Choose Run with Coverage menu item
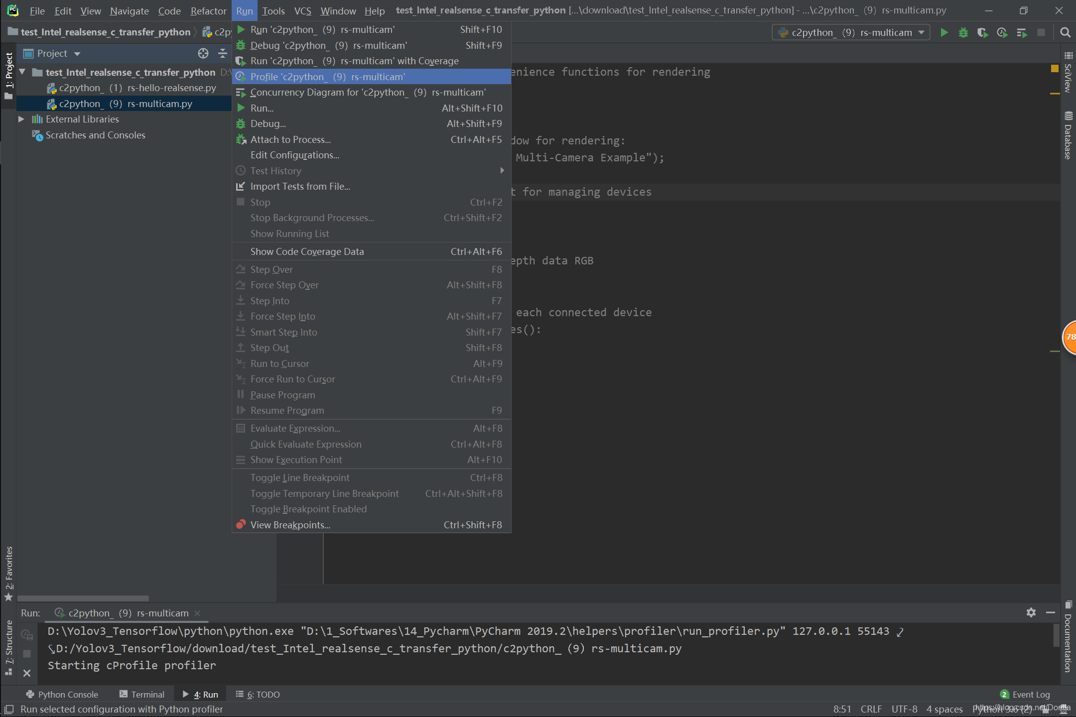 click(372, 61)
